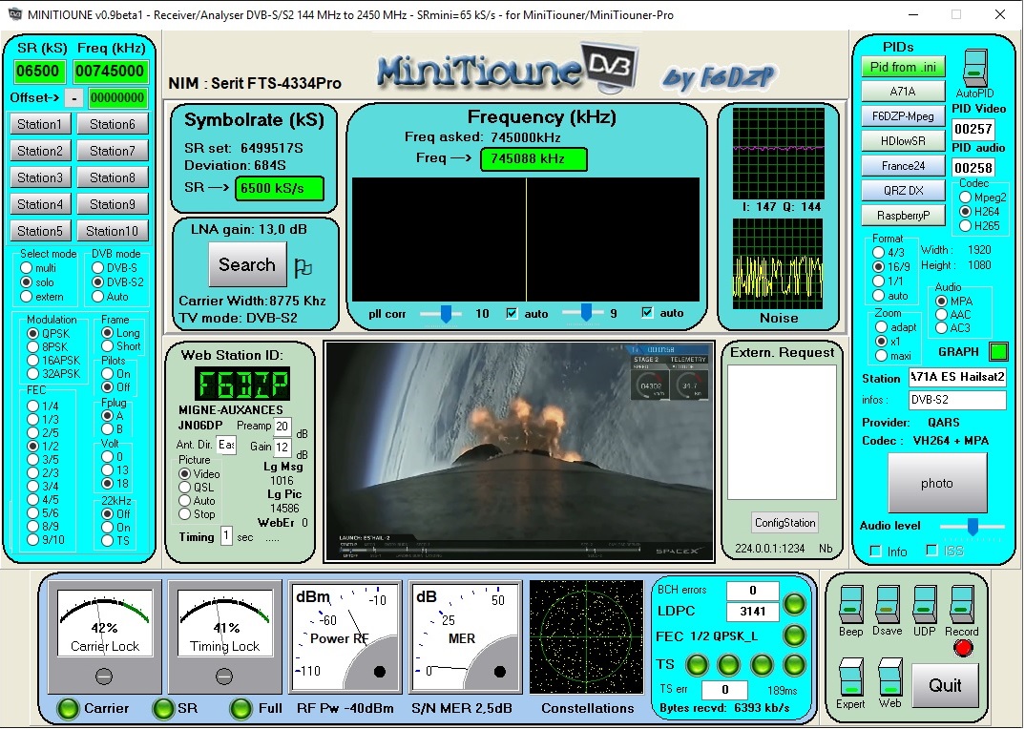Screen dimensions: 1025x729
Task: Flip the Beep switch
Action: point(850,603)
